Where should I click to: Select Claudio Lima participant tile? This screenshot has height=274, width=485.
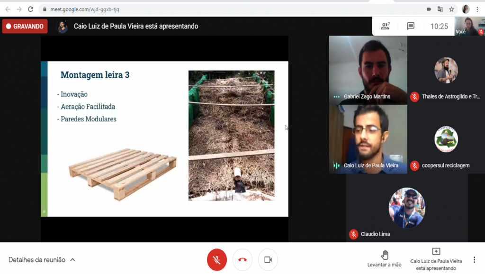[407, 208]
